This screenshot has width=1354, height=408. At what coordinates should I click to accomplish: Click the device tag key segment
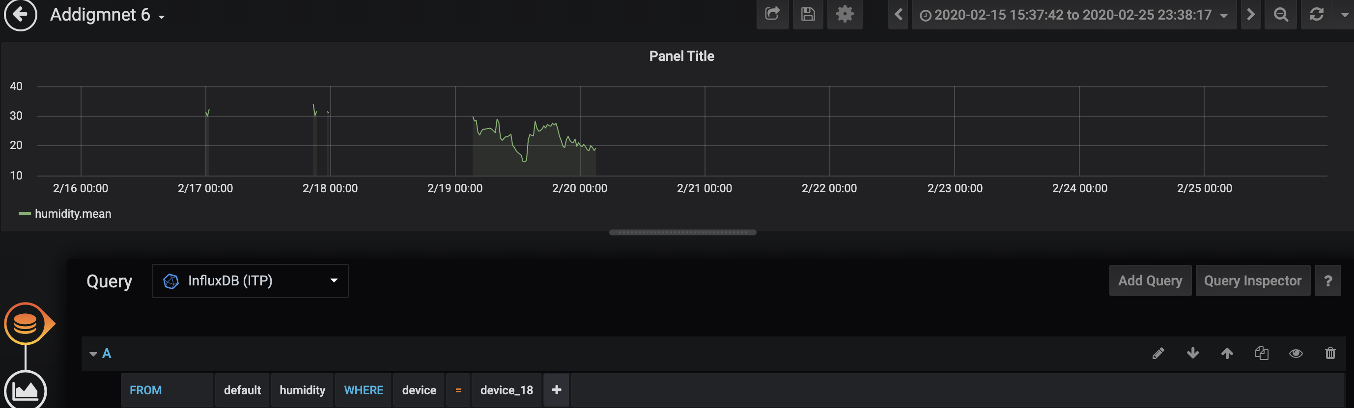419,390
